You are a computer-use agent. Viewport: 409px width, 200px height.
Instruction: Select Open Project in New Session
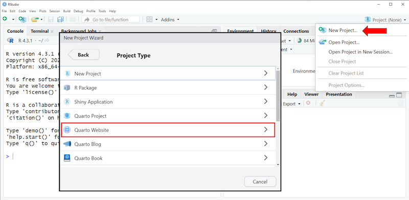[x=360, y=52]
